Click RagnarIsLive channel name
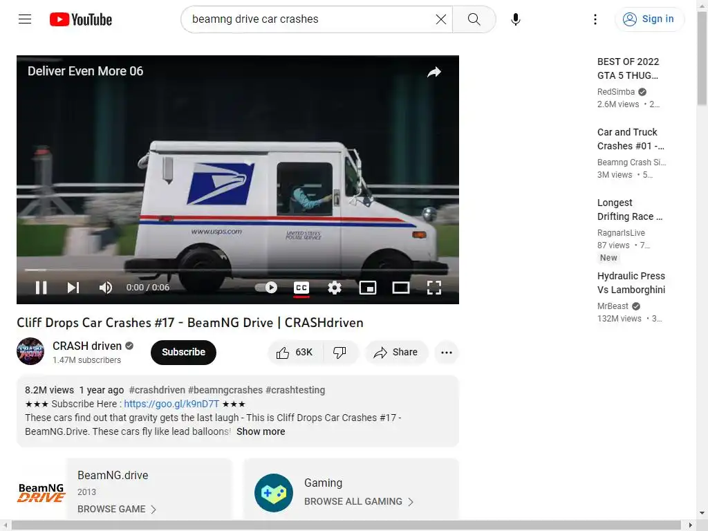708x531 pixels. pos(621,233)
